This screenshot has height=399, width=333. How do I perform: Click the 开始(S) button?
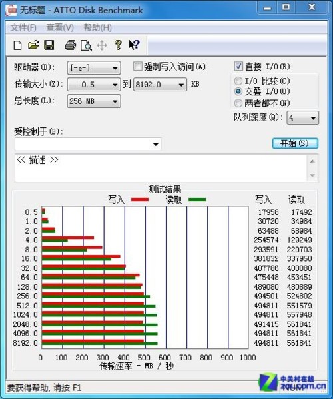(x=295, y=143)
